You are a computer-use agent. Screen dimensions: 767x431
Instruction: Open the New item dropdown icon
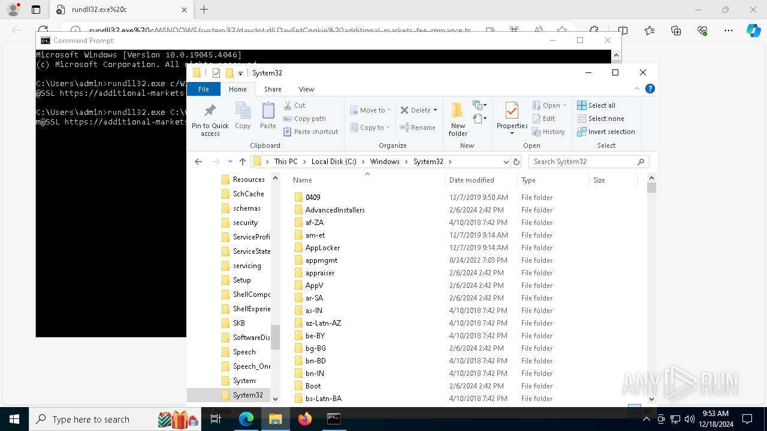479,105
